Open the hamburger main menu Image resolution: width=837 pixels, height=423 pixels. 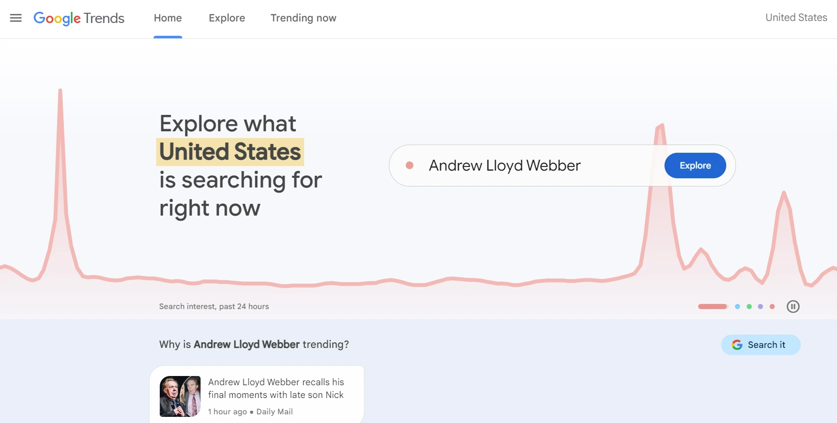pos(16,18)
